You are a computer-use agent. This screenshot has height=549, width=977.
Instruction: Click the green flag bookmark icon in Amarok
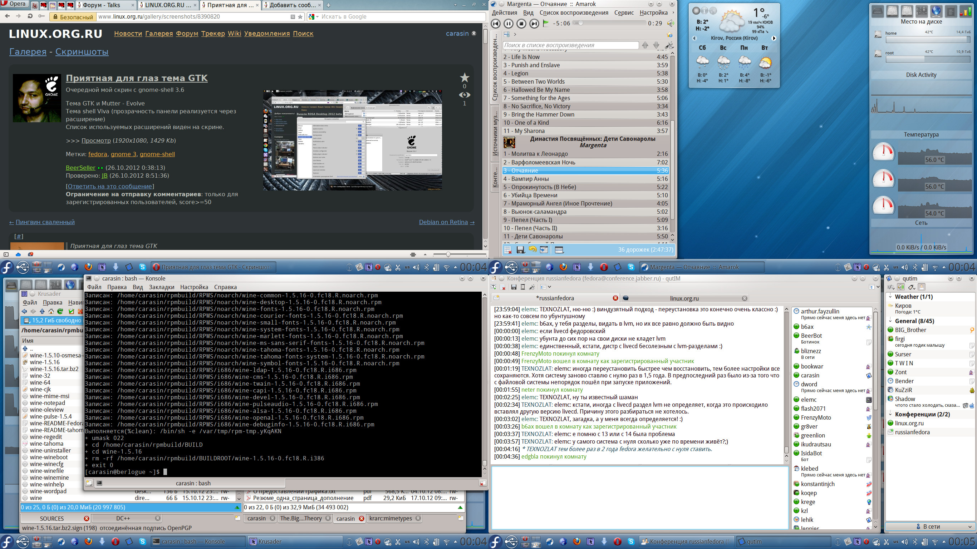coord(546,23)
